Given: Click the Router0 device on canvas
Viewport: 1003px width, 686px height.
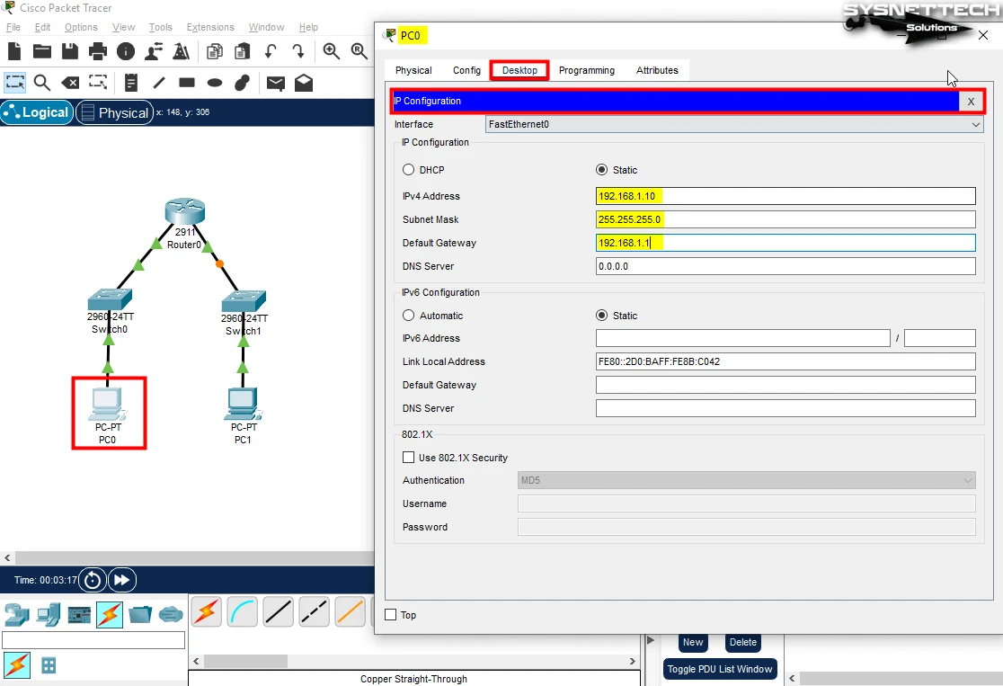Looking at the screenshot, I should 184,213.
